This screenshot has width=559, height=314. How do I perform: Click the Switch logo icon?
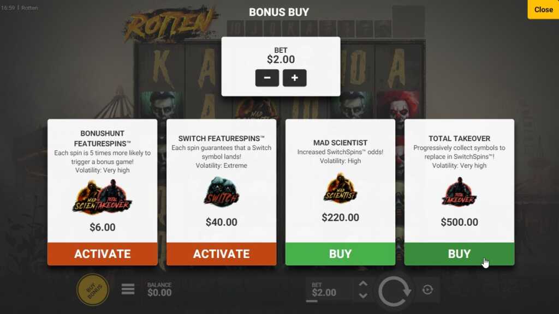click(222, 192)
